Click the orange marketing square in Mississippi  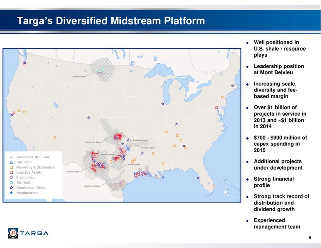163,163
